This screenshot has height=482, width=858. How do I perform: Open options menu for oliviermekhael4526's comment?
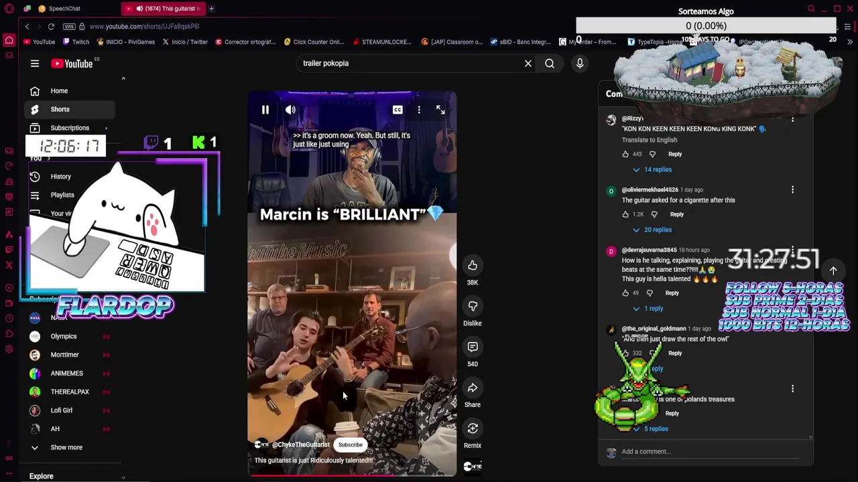pos(792,190)
